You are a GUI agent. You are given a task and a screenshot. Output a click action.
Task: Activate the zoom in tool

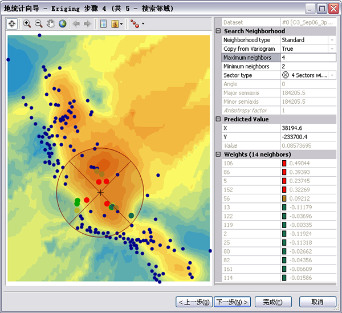click(27, 24)
